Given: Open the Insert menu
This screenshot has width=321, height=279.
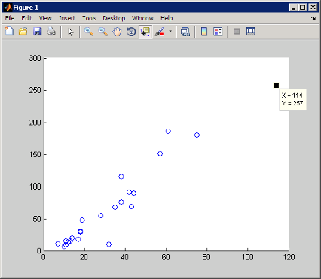Looking at the screenshot, I should pos(67,18).
